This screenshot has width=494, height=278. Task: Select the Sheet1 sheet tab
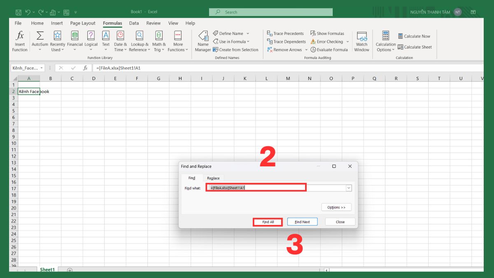[x=47, y=270]
